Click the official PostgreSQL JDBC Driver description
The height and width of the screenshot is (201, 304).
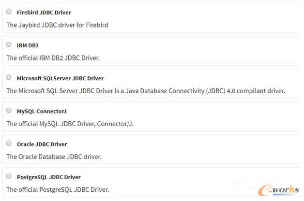pyautogui.click(x=58, y=189)
